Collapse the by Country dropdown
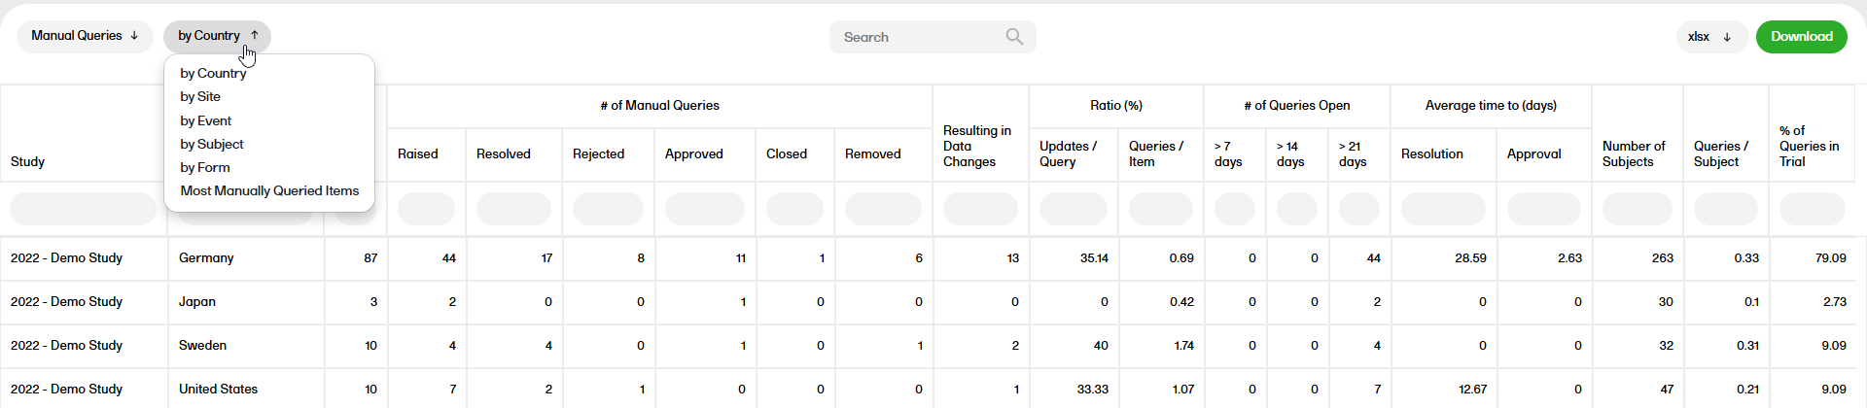The width and height of the screenshot is (1867, 408). point(217,36)
